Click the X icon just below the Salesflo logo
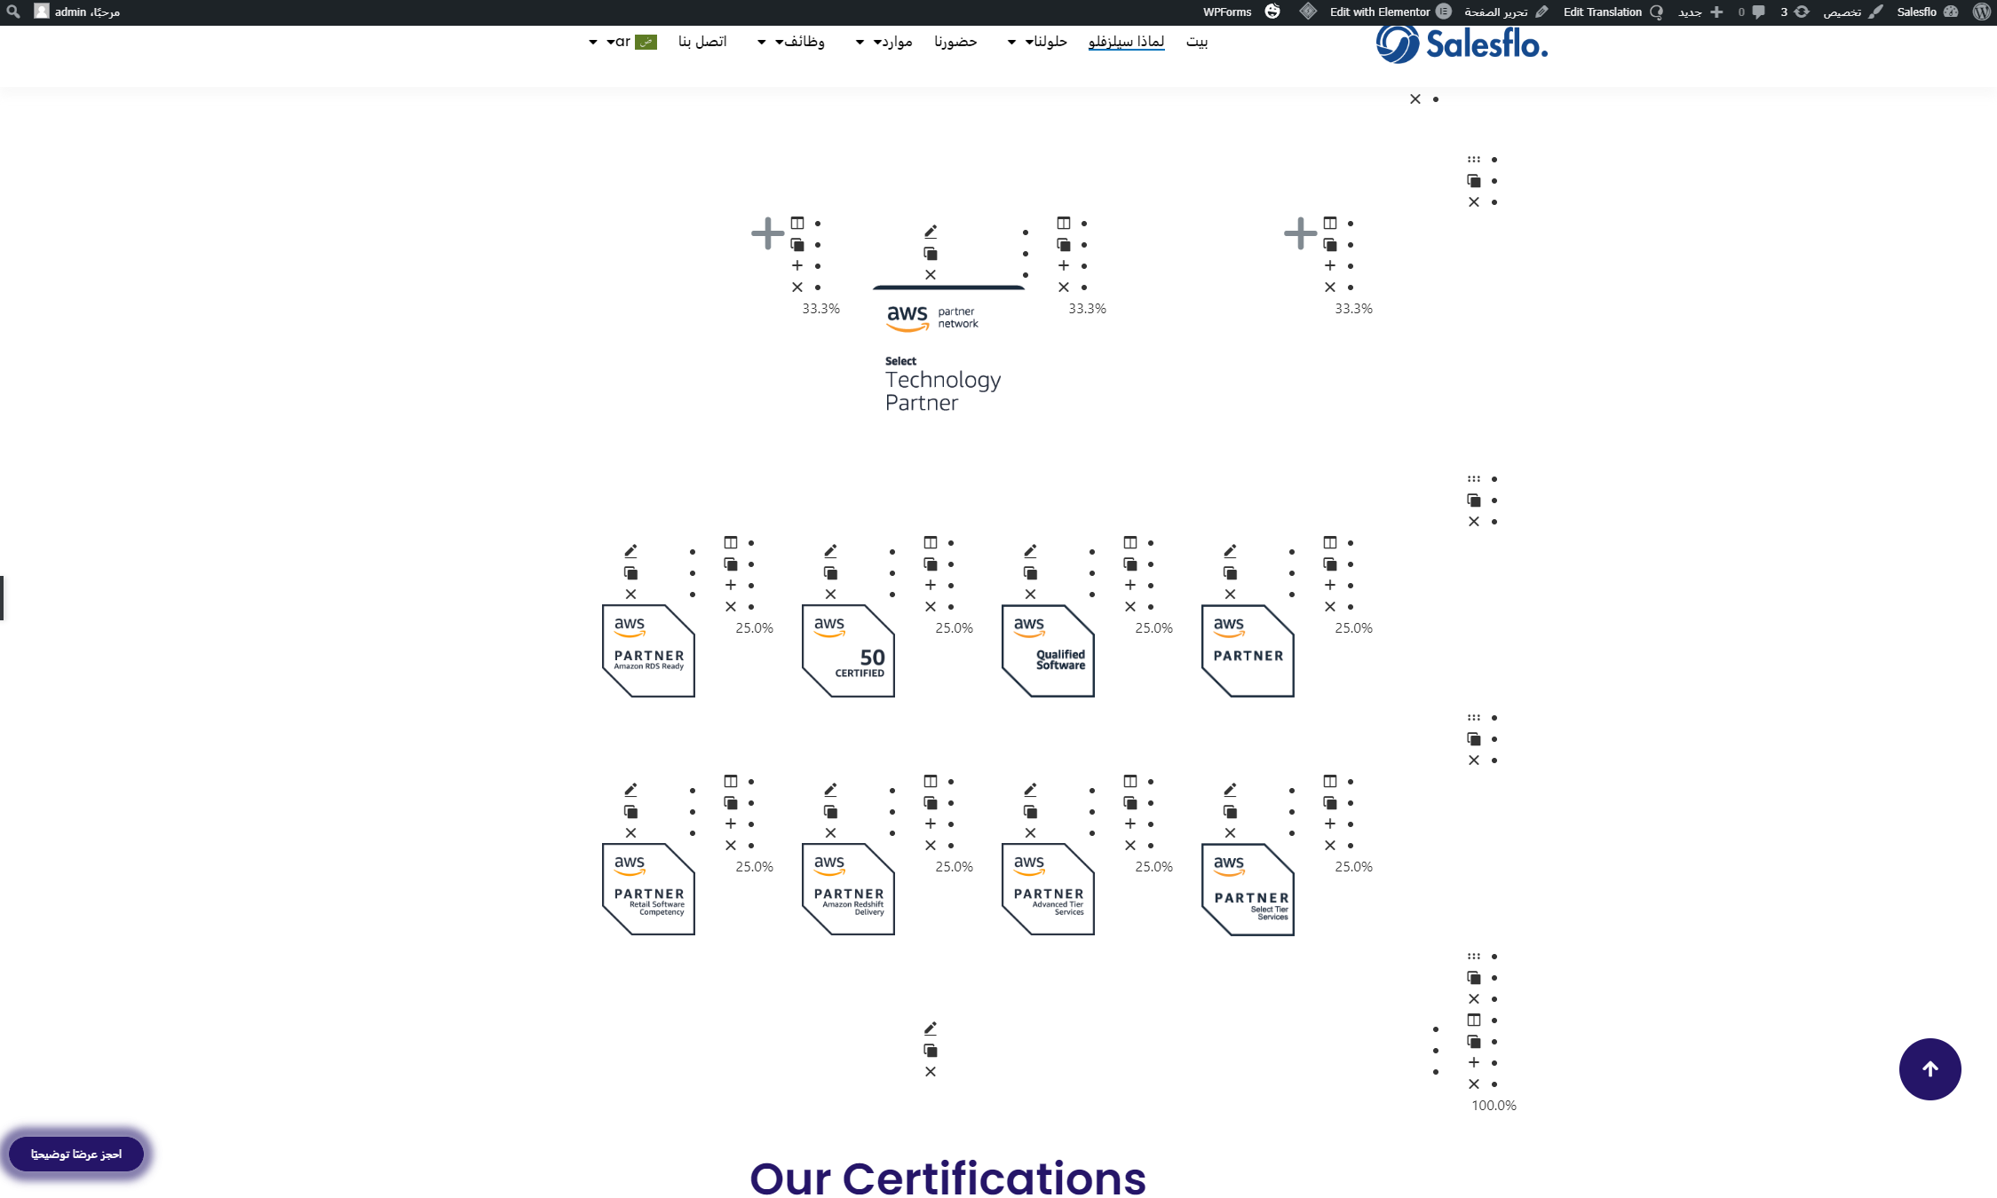The width and height of the screenshot is (1997, 1198). coord(1415,99)
